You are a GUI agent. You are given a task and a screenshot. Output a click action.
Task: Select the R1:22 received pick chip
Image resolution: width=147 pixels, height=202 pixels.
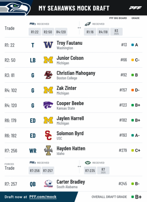[35, 32]
